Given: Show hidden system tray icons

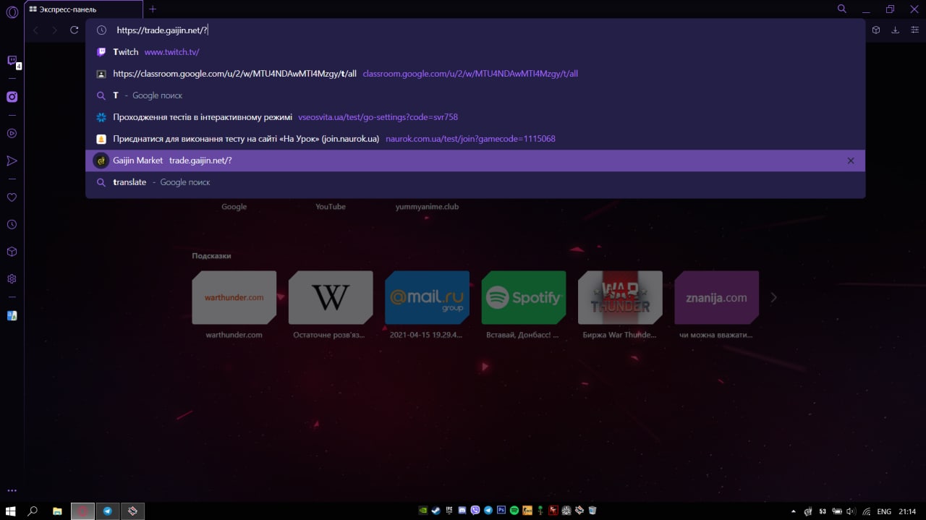Looking at the screenshot, I should pyautogui.click(x=794, y=511).
